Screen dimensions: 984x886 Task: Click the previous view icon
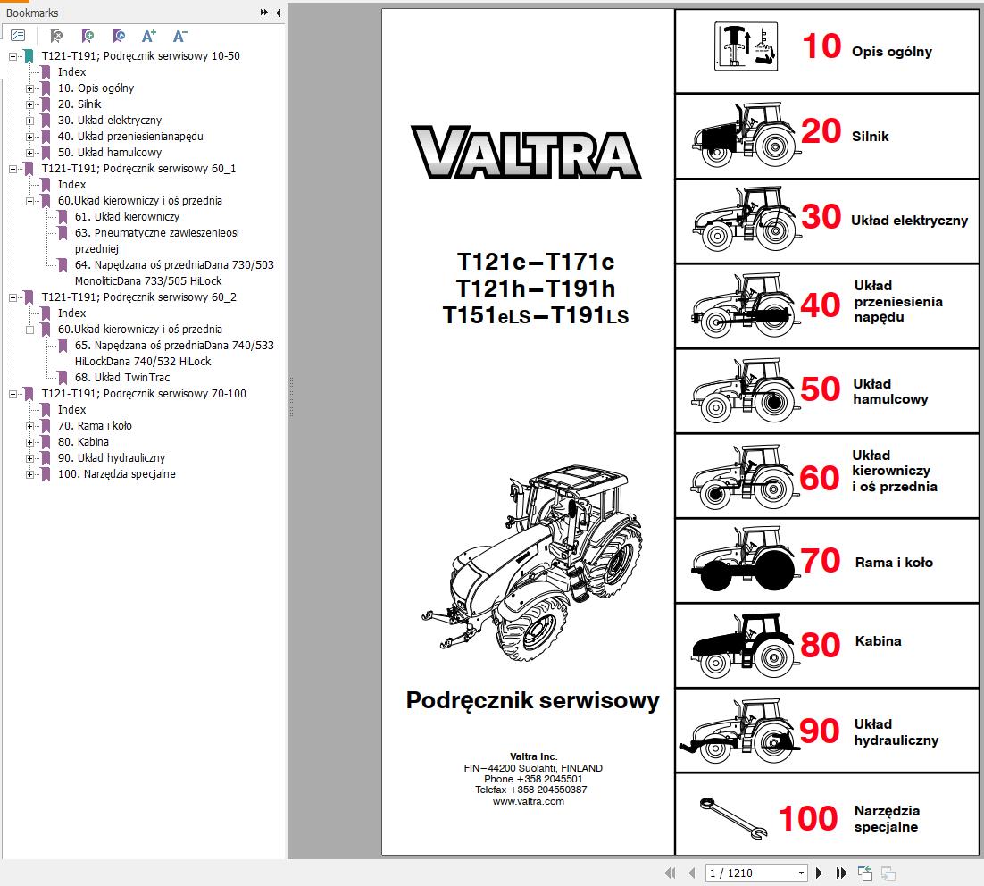pos(865,873)
